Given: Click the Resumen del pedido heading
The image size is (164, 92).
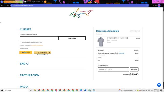Looking at the screenshot, I should point(108,31).
